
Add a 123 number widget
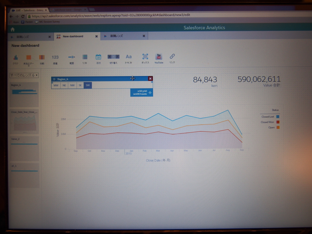[55, 59]
